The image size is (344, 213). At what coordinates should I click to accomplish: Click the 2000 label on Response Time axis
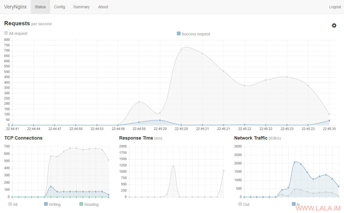pyautogui.click(x=123, y=146)
